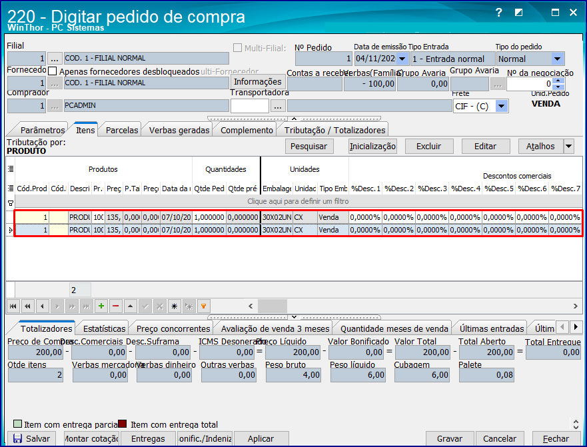Click Aplicar button
The width and height of the screenshot is (587, 447).
[x=261, y=438]
